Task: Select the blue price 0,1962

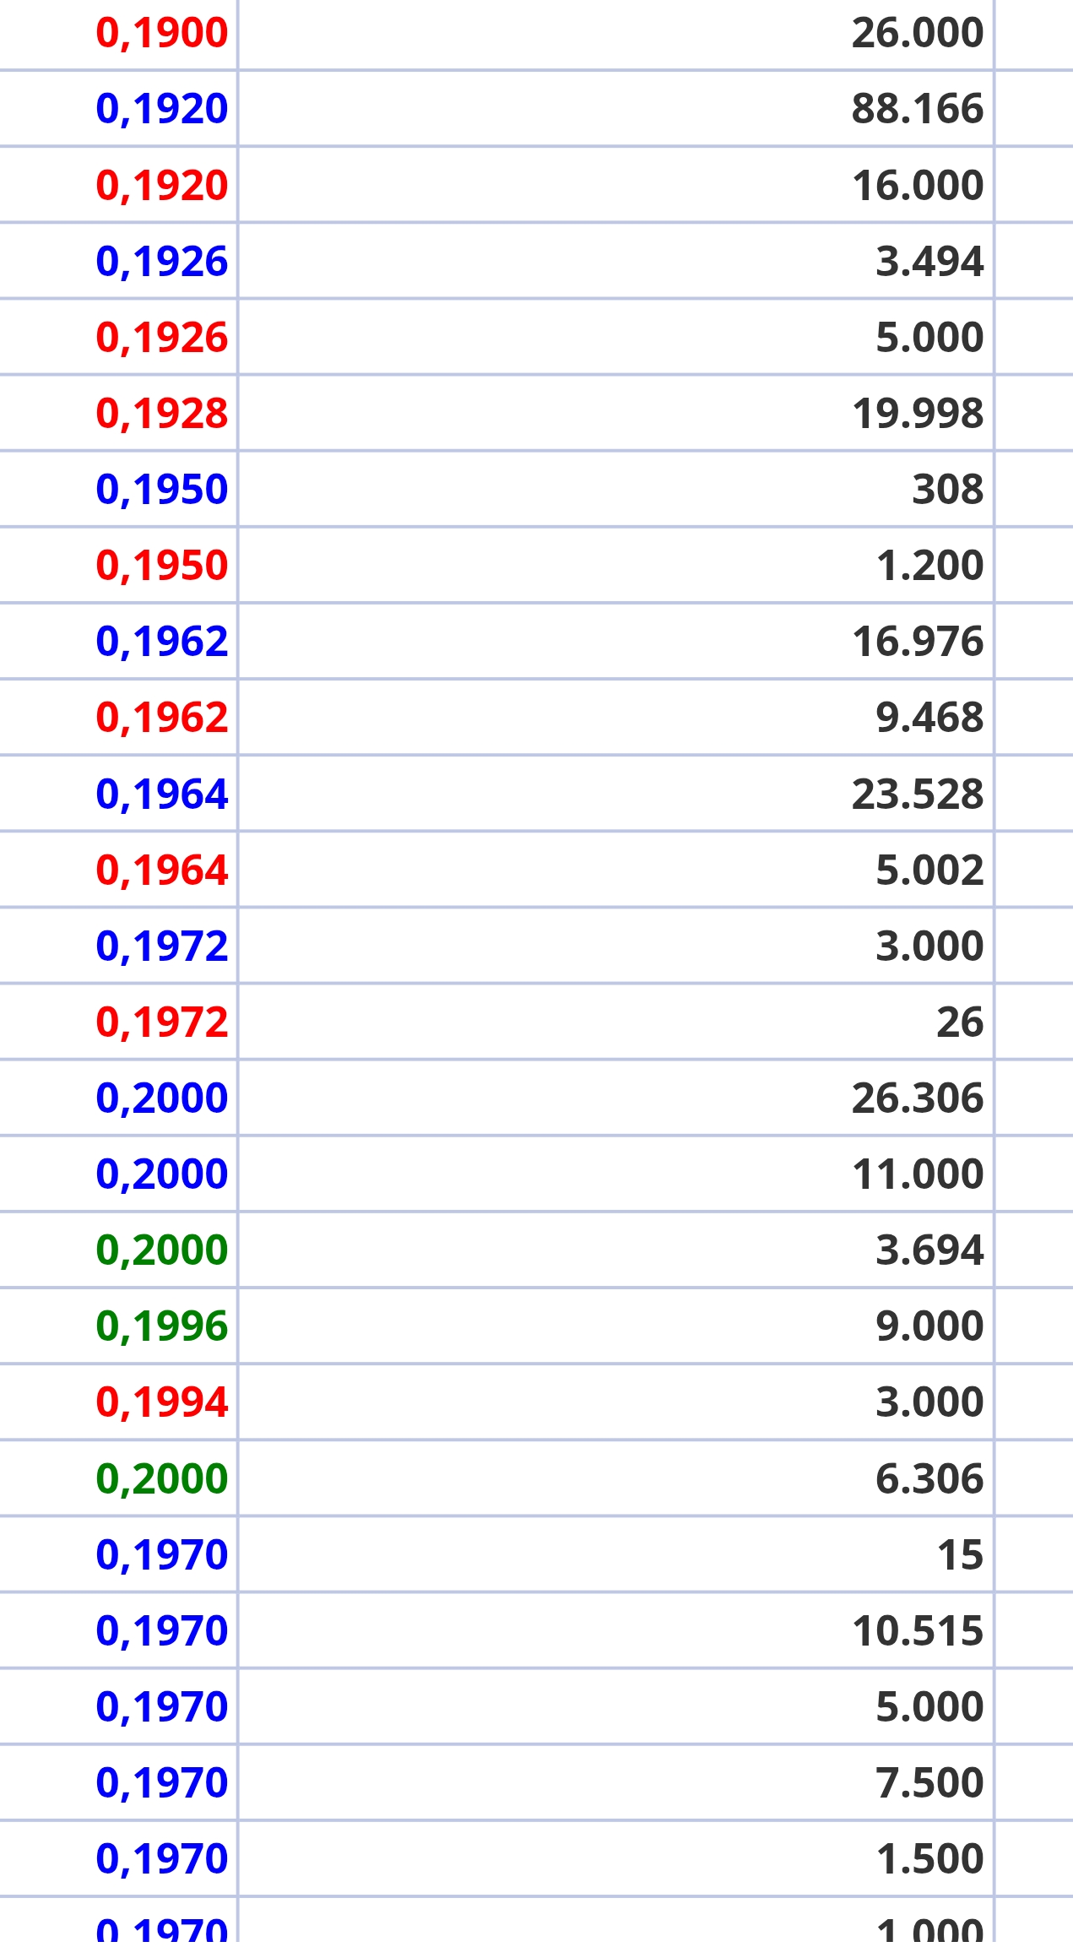Action: pos(162,642)
